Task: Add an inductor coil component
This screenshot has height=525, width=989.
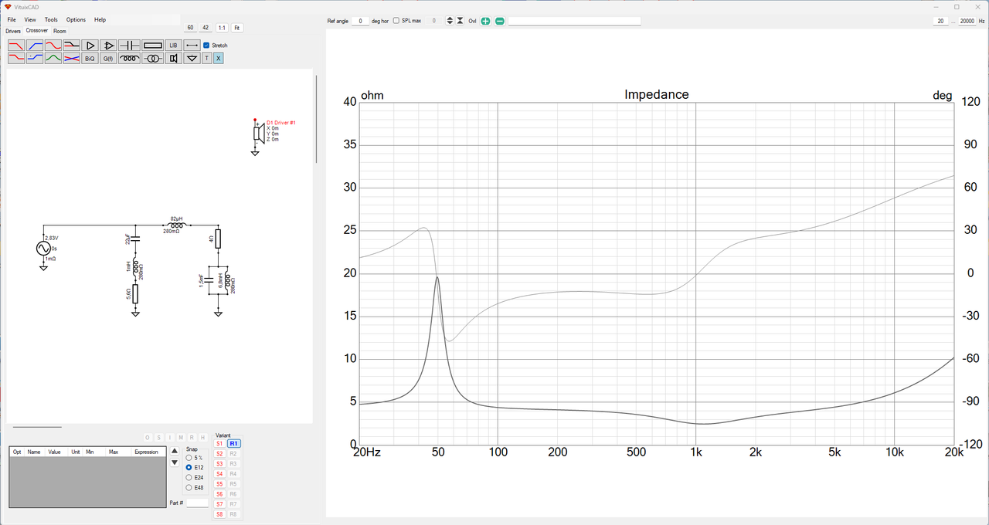Action: click(129, 58)
